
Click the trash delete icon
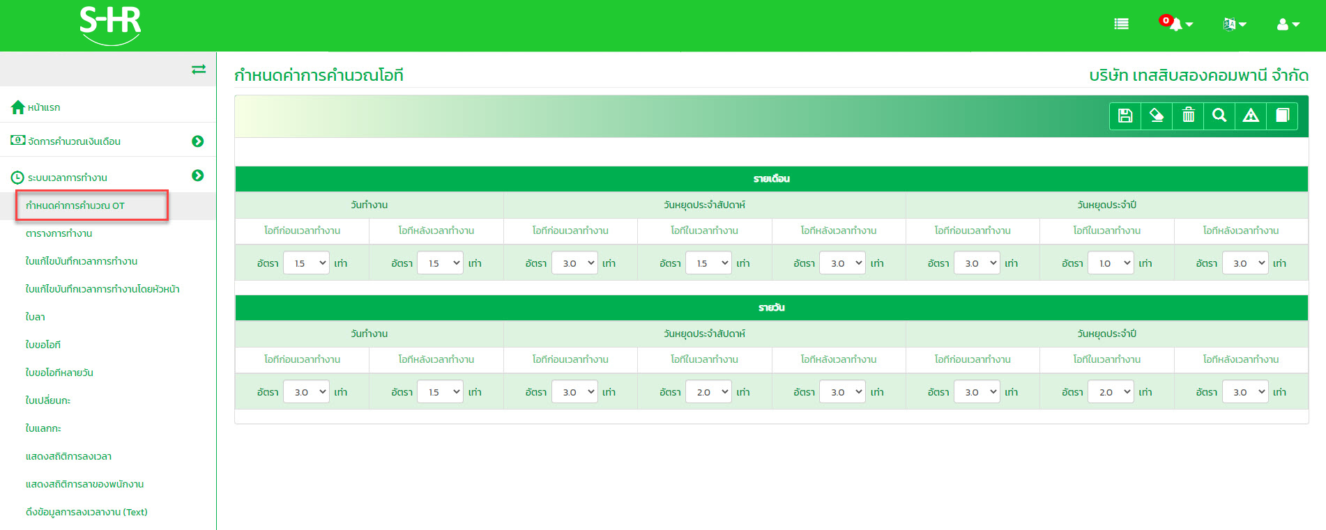(1188, 116)
